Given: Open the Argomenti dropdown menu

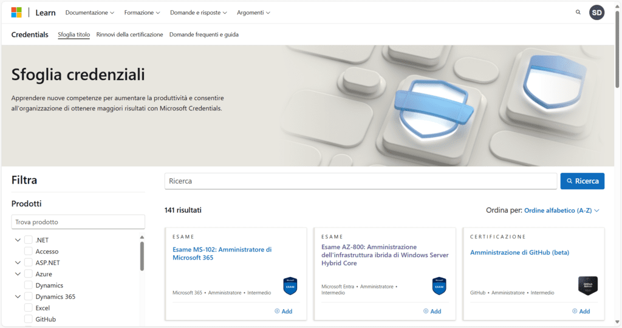Looking at the screenshot, I should (x=253, y=13).
